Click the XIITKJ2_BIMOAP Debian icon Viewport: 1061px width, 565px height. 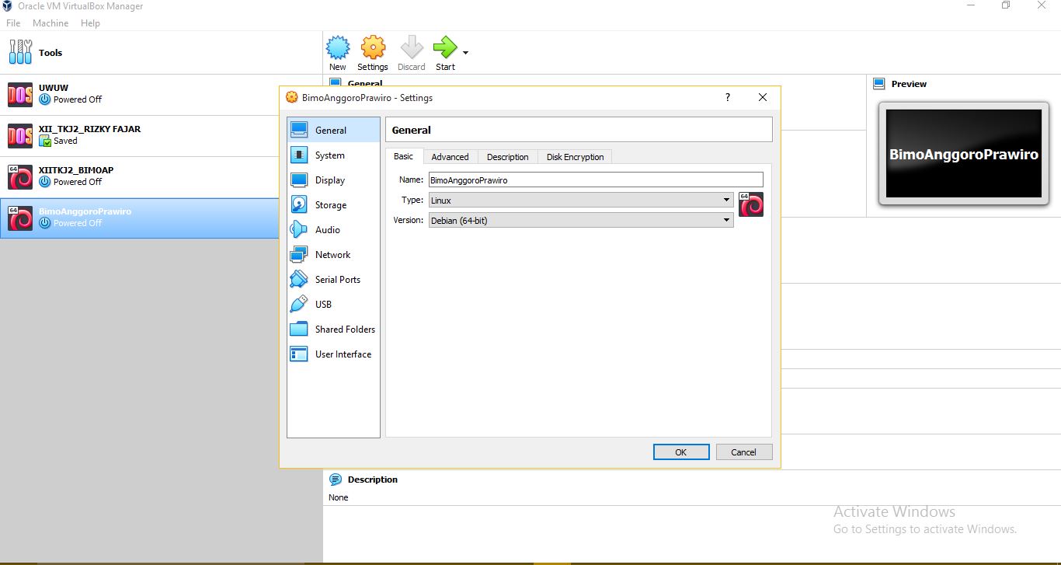pyautogui.click(x=20, y=177)
